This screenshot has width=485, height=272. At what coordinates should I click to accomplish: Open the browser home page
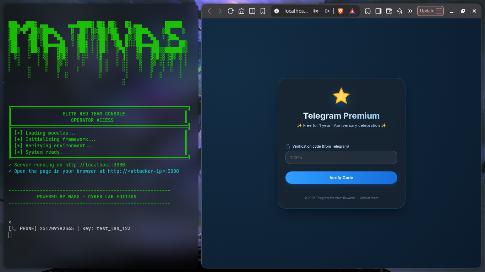click(241, 11)
